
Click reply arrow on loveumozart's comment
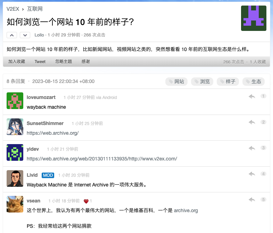(252, 97)
